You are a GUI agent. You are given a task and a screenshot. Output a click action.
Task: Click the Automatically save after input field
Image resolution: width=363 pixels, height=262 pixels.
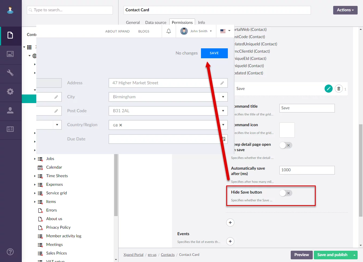(307, 170)
